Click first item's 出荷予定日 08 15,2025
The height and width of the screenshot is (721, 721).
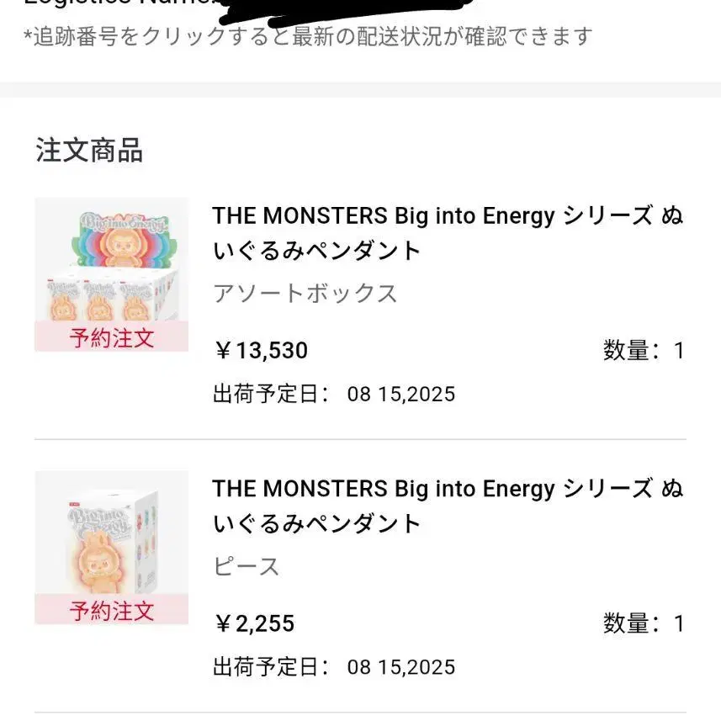(334, 394)
